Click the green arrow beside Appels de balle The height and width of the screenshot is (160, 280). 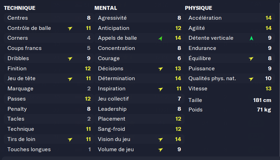coord(161,38)
